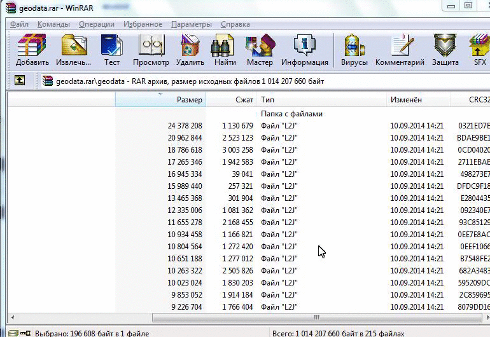Image resolution: width=490 pixels, height=337 pixels.
Task: Select the file sized 9 853 052
Action: point(249,295)
